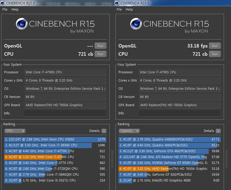Click CB Version field in left window
This screenshot has width=231, height=190.
tap(65, 97)
